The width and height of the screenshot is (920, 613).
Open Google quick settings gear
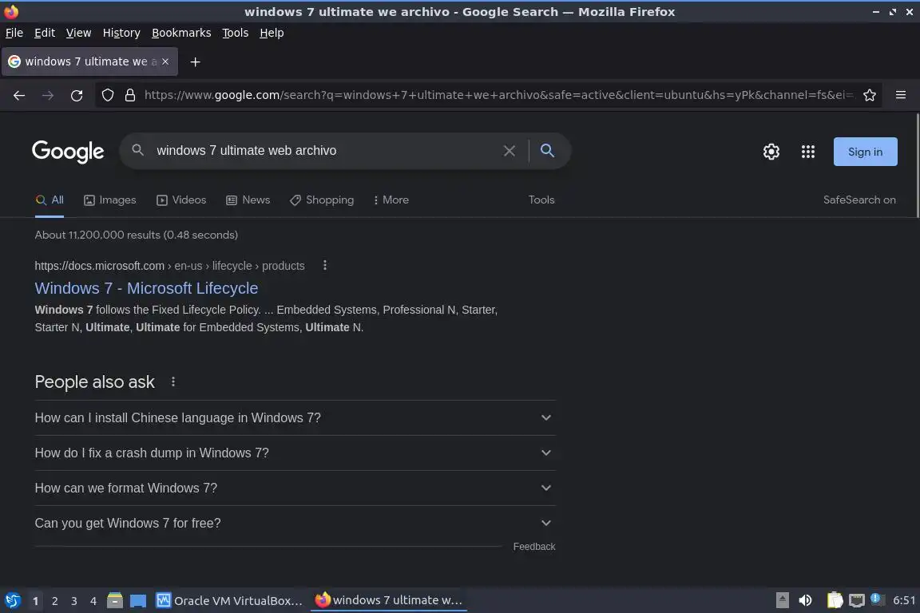(771, 152)
